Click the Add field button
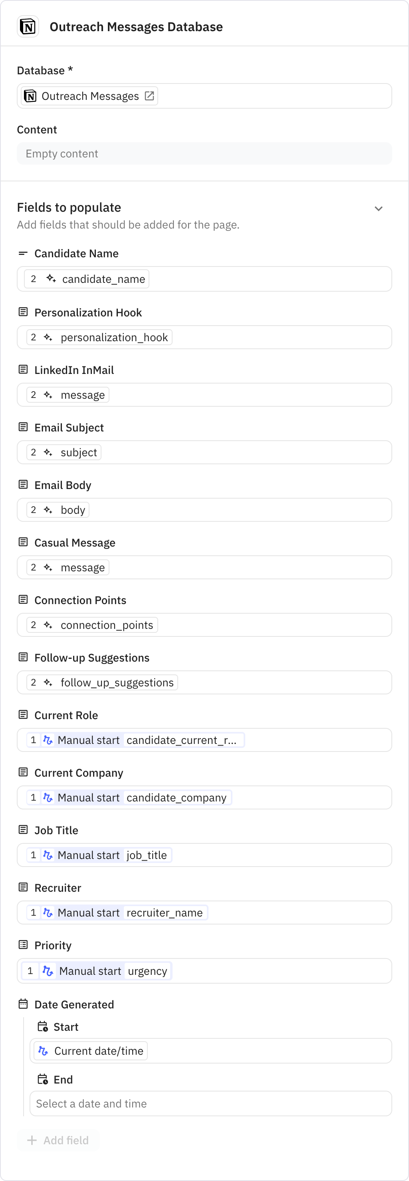 click(57, 1140)
